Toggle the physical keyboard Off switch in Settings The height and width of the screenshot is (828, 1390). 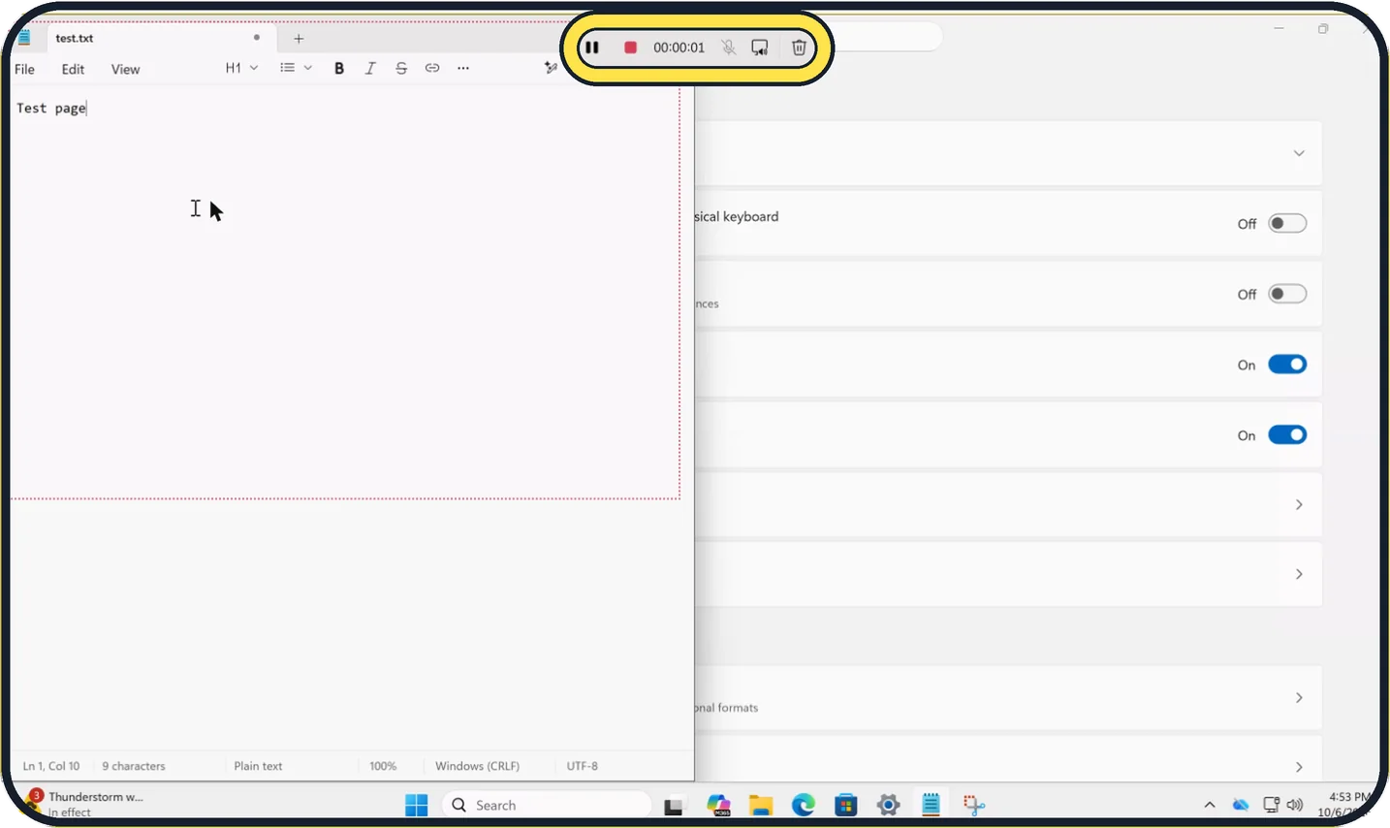pyautogui.click(x=1287, y=224)
